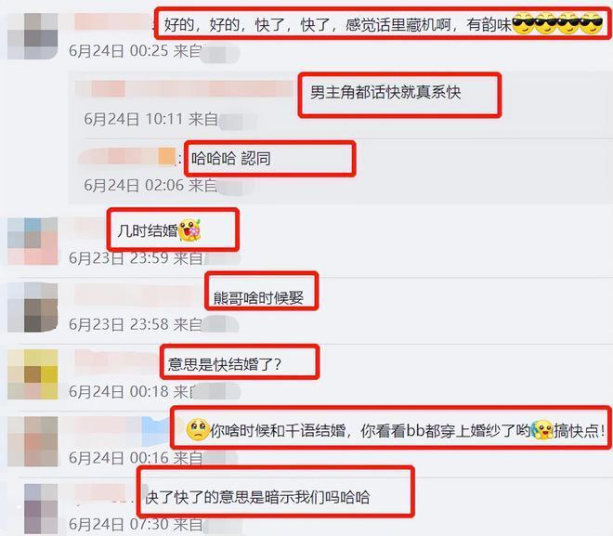Click the comment 熊哥啥时候娶
This screenshot has height=536, width=613.
(258, 298)
